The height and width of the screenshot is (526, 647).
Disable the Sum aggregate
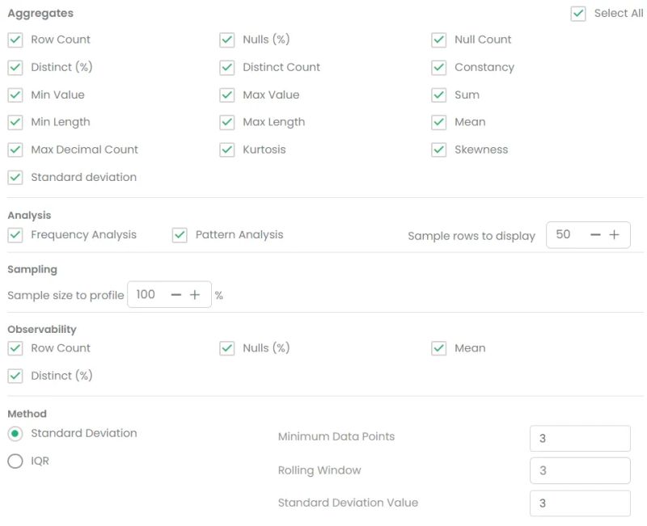(x=438, y=95)
